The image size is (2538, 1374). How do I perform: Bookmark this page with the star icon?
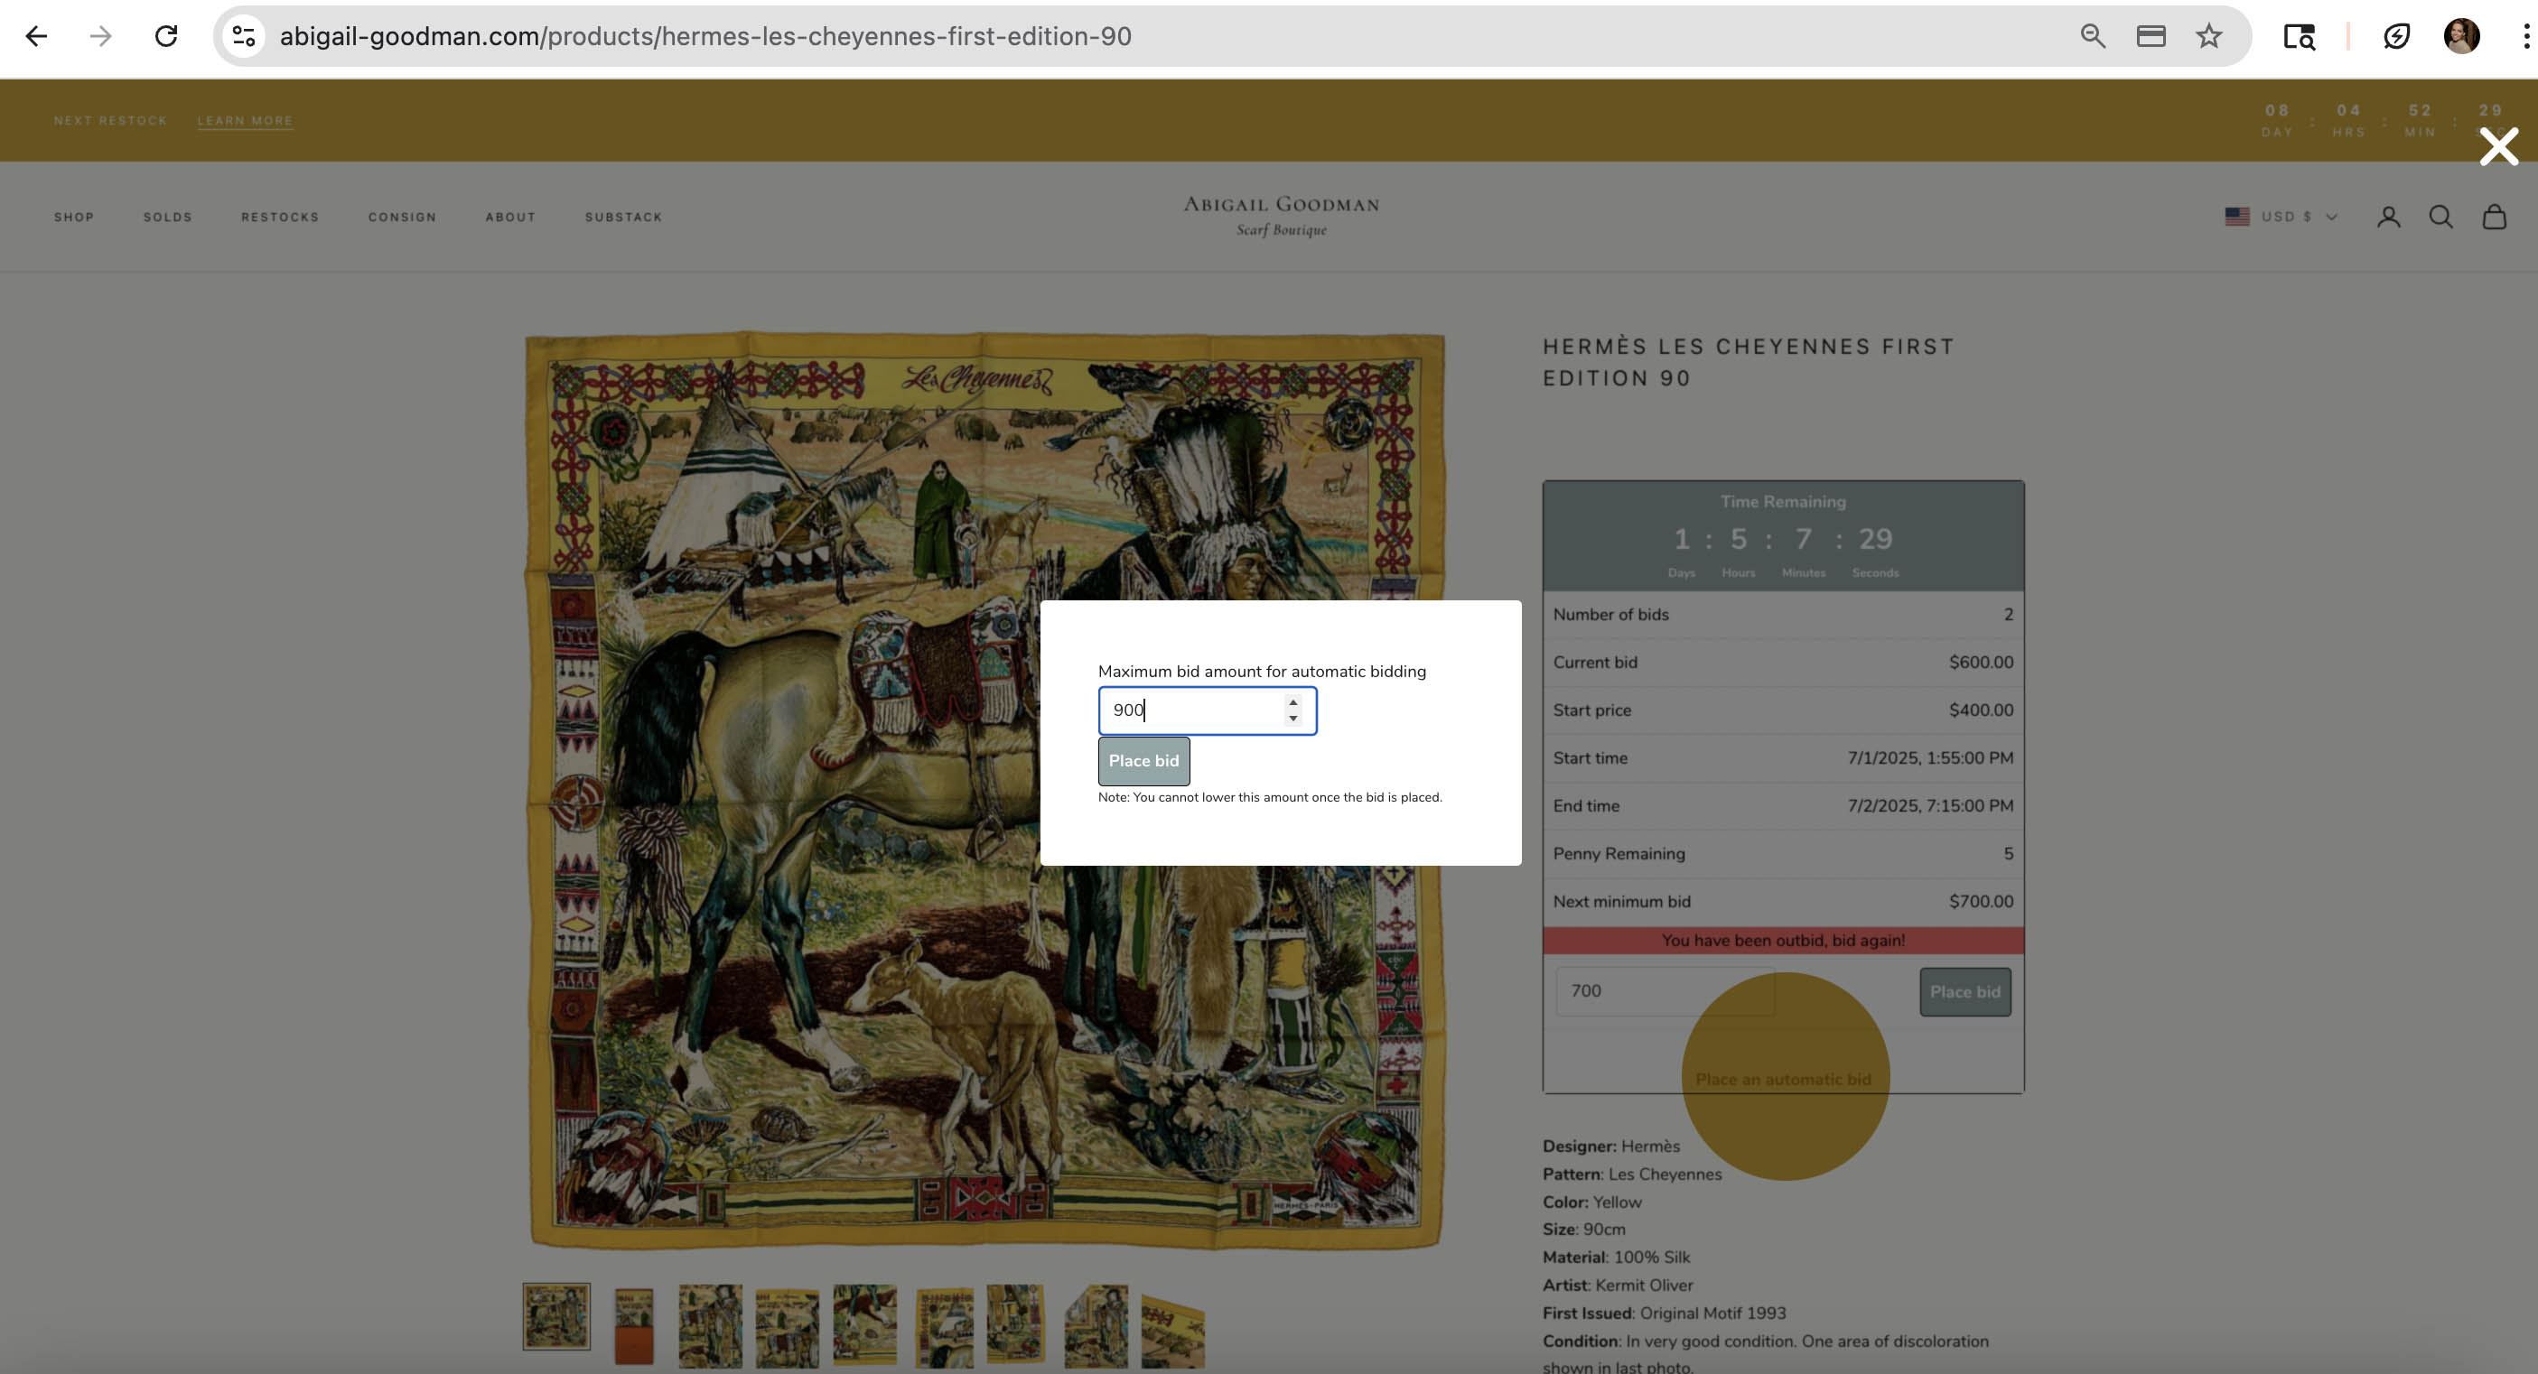tap(2209, 36)
